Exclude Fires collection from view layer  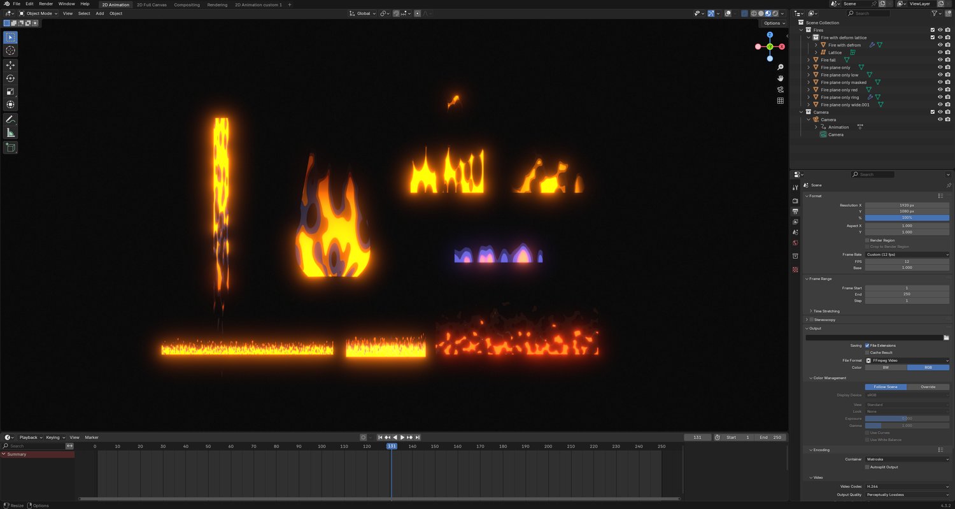[933, 30]
